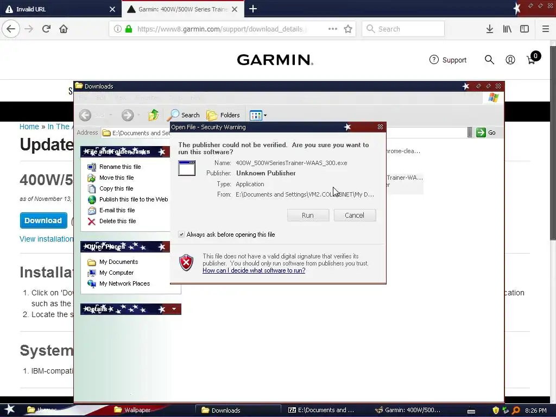Click Rename this file task

(x=120, y=167)
